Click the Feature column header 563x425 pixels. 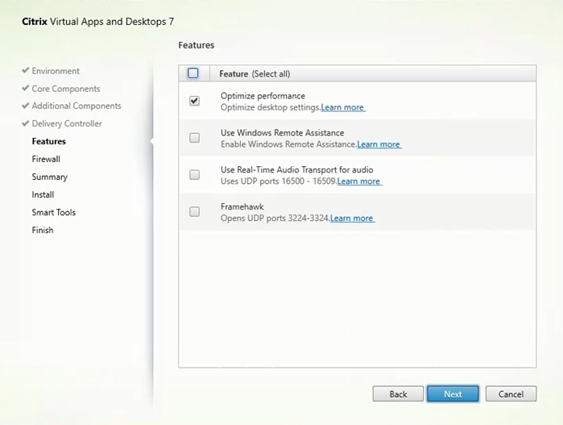click(255, 73)
